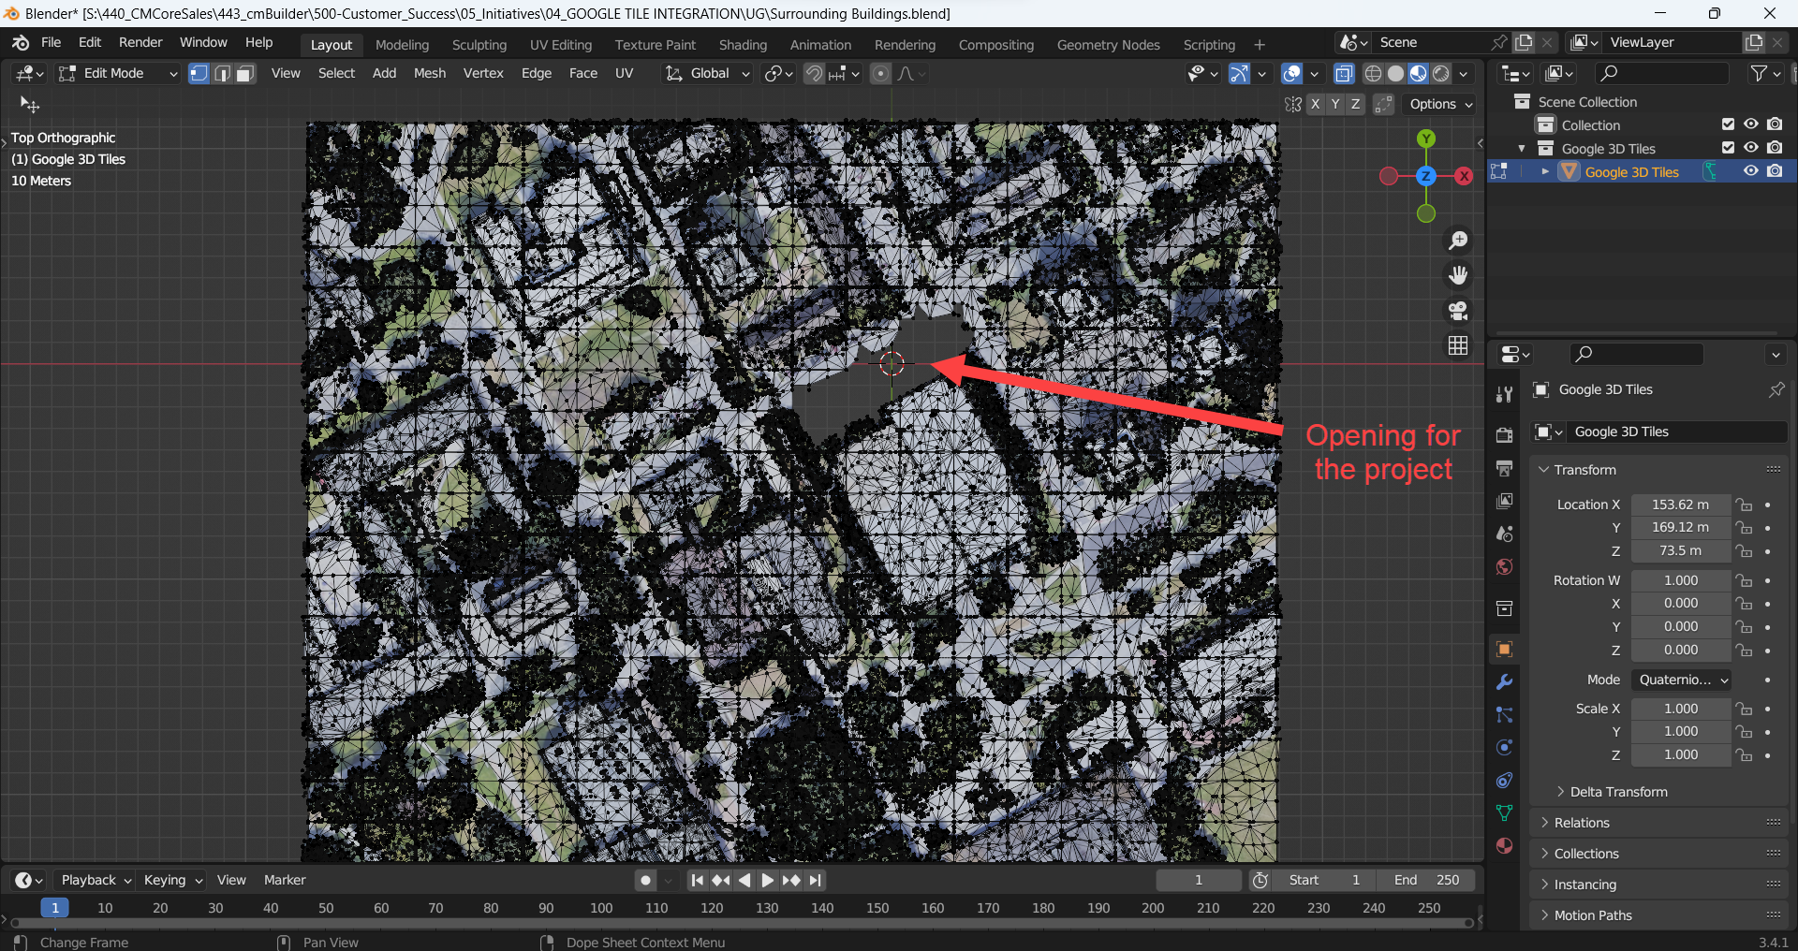1798x951 pixels.
Task: Jump to timeline end button
Action: point(815,880)
